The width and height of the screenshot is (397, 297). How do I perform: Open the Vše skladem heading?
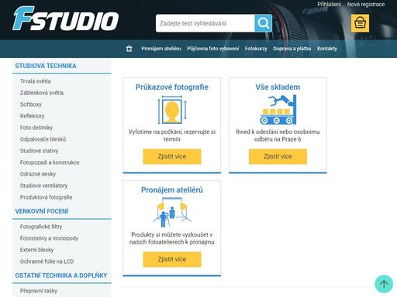278,87
